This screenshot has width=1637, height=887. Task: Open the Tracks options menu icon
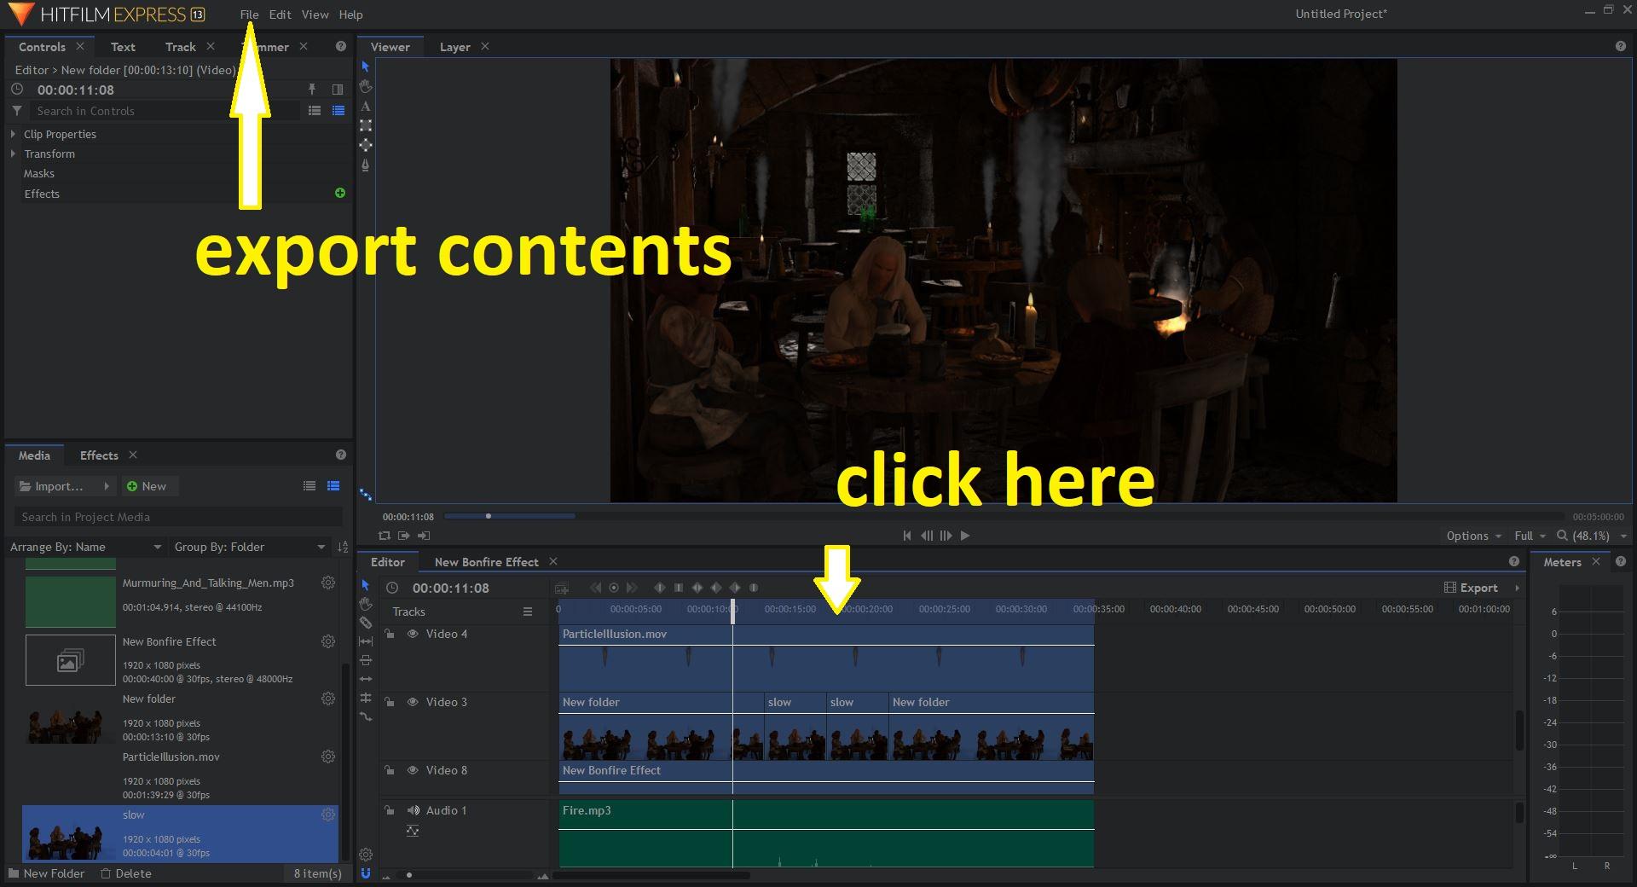click(x=528, y=612)
